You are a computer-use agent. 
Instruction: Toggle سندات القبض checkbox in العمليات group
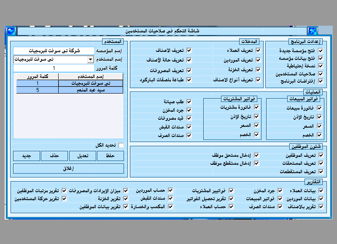[189, 127]
